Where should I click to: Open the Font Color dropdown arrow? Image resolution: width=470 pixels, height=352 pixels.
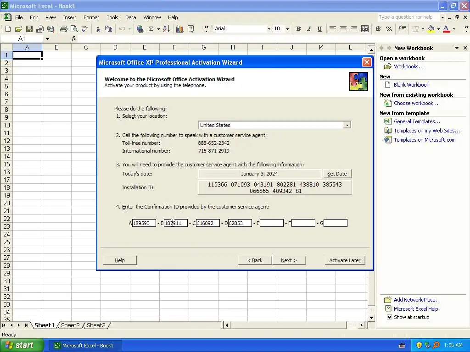pos(454,29)
